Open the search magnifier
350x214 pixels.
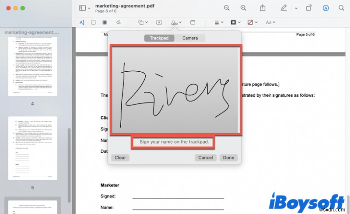341,8
